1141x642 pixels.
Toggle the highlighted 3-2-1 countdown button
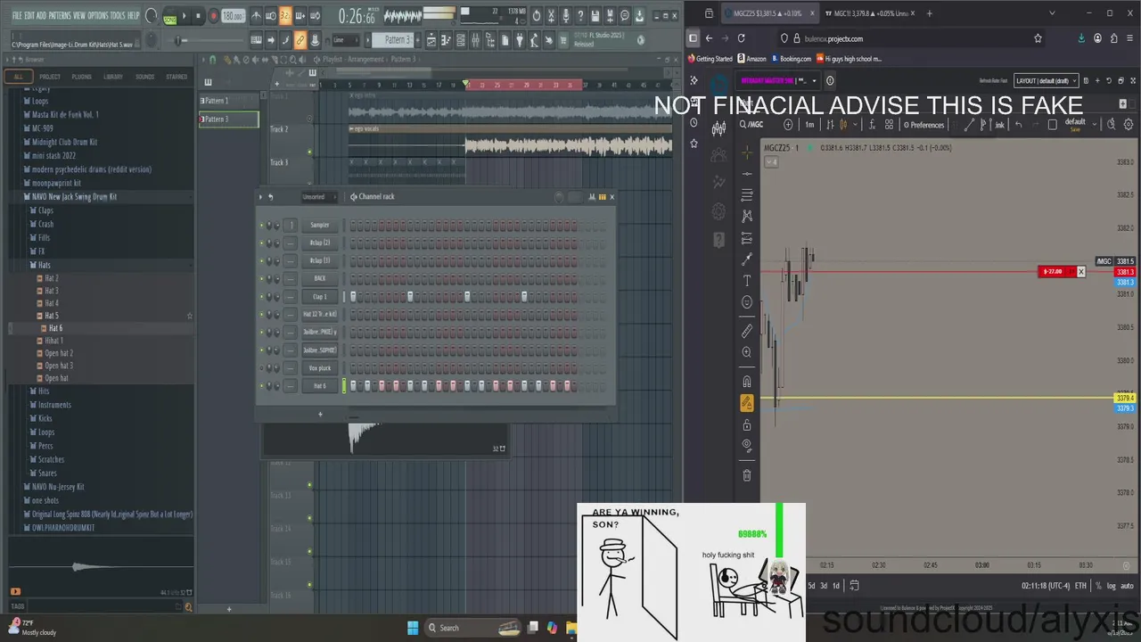pyautogui.click(x=285, y=16)
